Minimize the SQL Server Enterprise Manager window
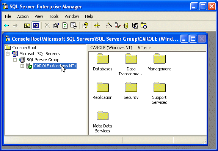218x151 pixels. click(x=194, y=6)
